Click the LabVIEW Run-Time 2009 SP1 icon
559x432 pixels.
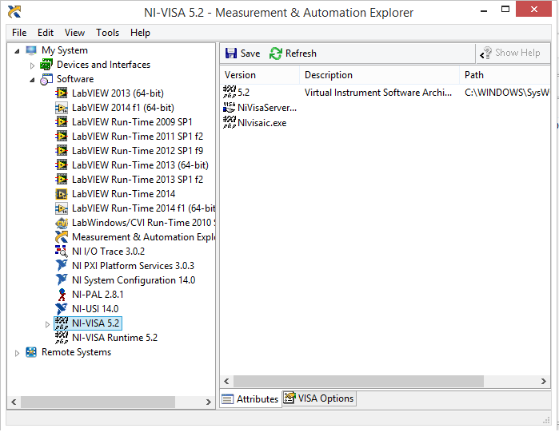[x=62, y=122]
